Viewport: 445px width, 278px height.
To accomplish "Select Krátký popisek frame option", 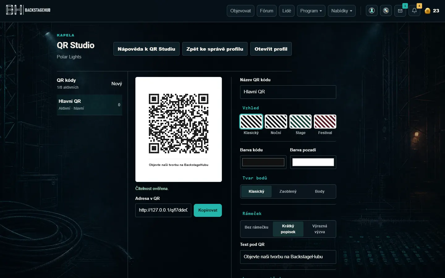I will point(288,229).
